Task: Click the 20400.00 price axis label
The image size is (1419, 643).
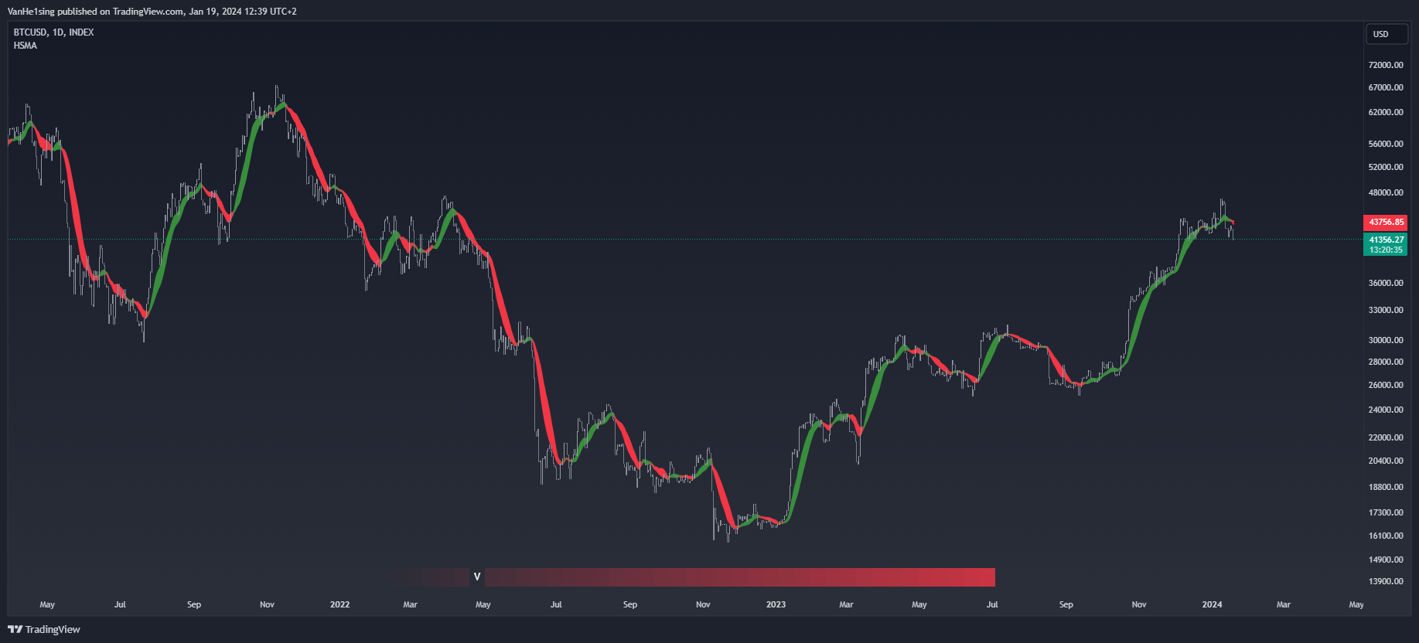Action: coord(1386,461)
